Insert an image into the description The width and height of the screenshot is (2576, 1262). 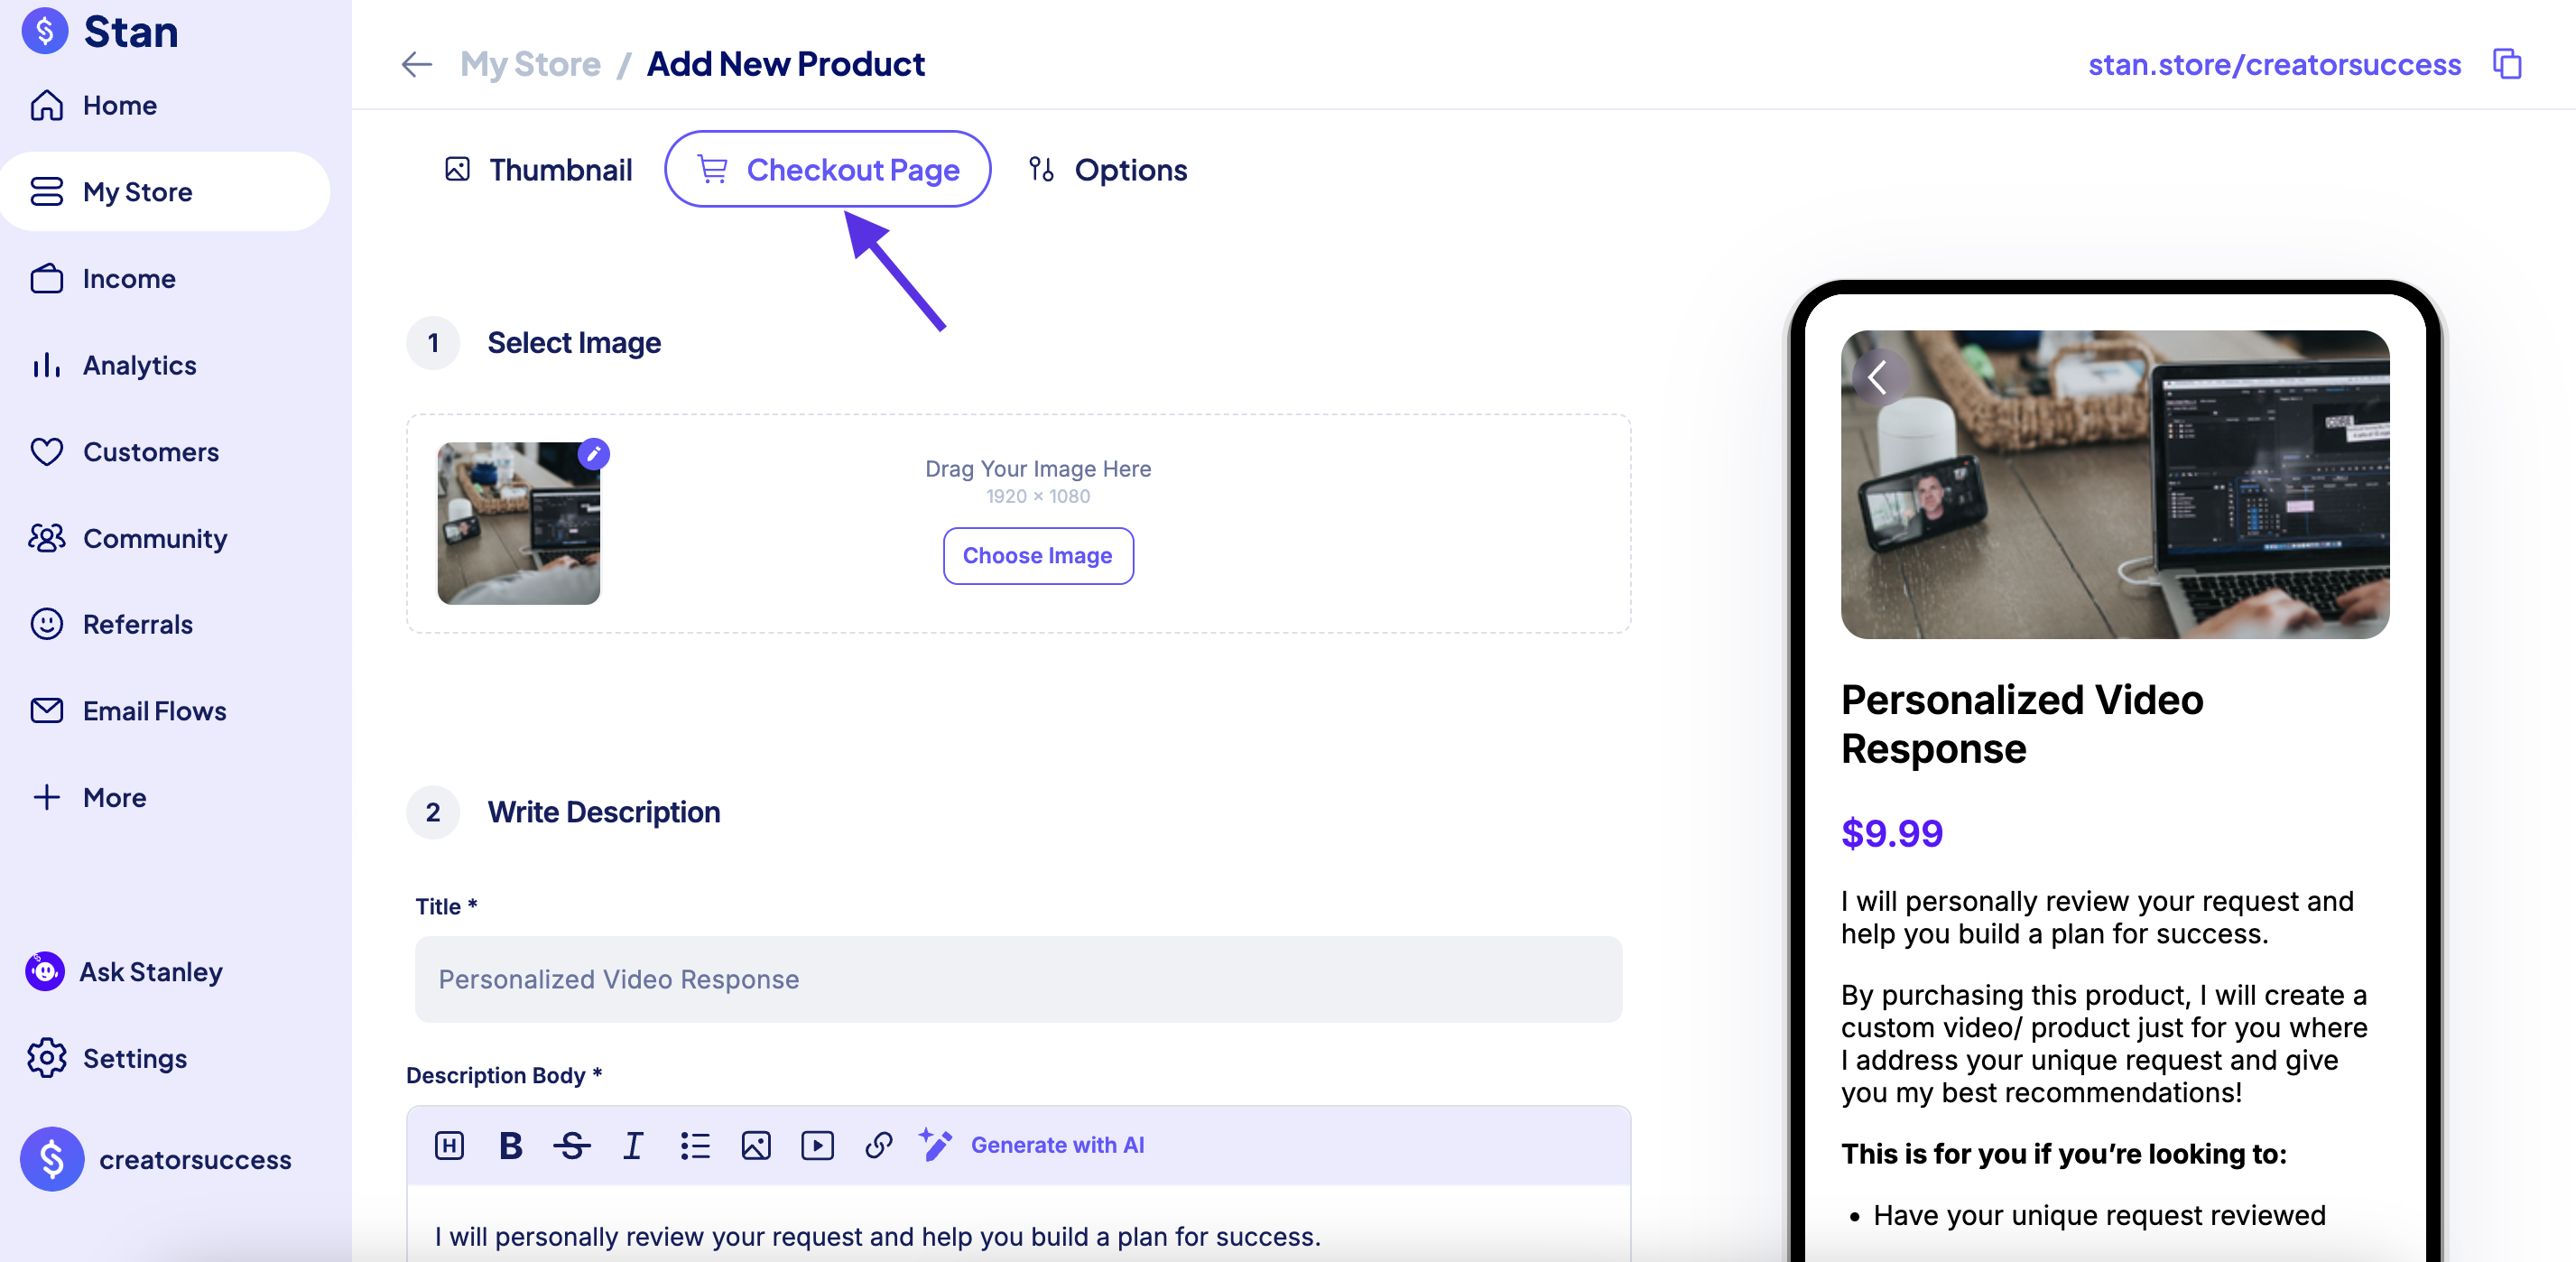click(x=755, y=1145)
